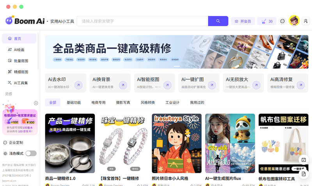The height and width of the screenshot is (186, 312).
Task: Click the 商品一键精修1.0 title
Action: (60, 179)
